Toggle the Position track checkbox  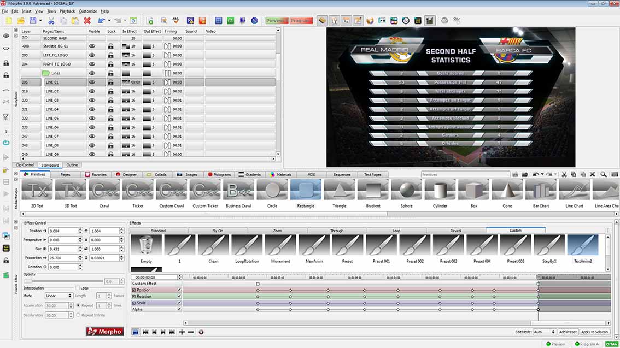[x=179, y=290]
